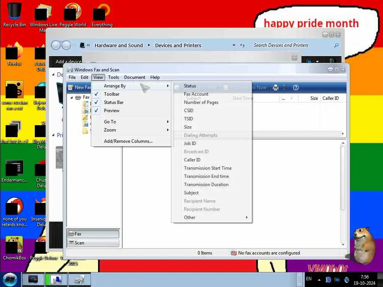Click the volume tray icon
The width and height of the screenshot is (383, 287).
coord(346,280)
